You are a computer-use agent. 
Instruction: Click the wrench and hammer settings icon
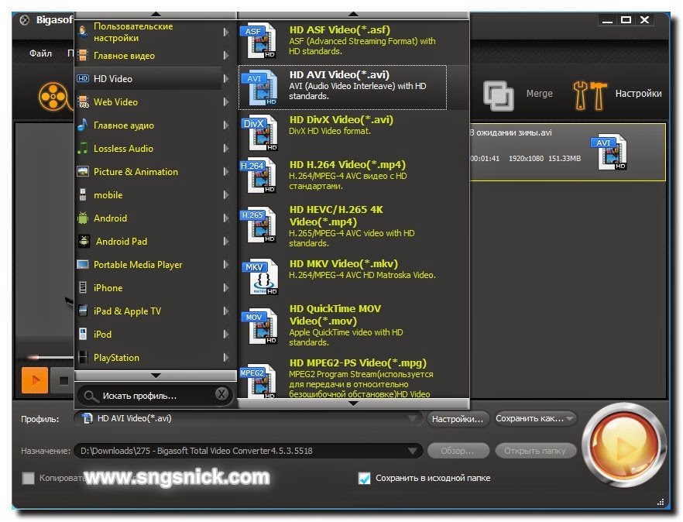590,95
